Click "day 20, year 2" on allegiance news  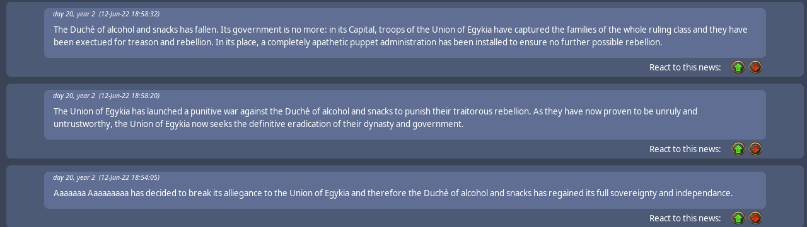coord(74,177)
